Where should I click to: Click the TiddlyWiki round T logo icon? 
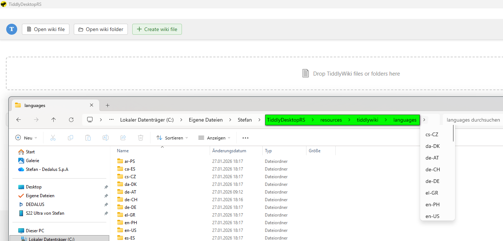(12, 29)
